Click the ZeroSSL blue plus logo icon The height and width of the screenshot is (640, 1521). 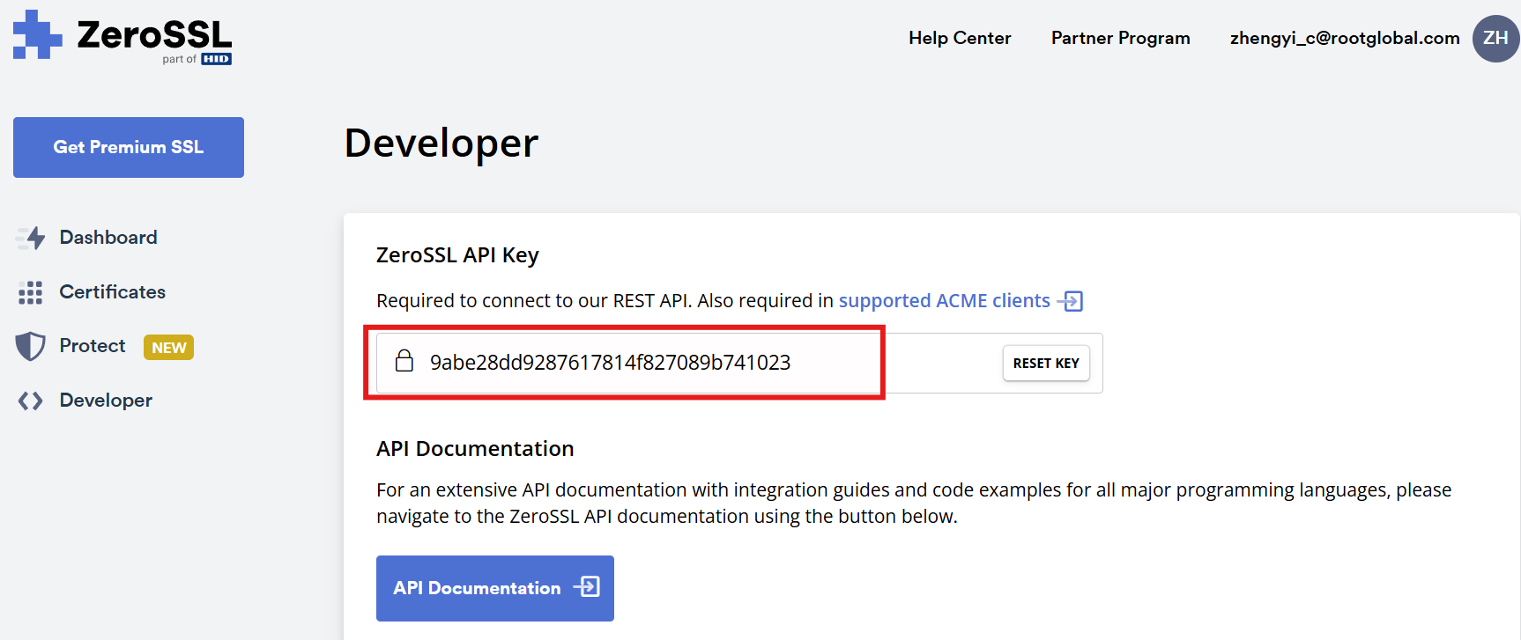point(37,35)
